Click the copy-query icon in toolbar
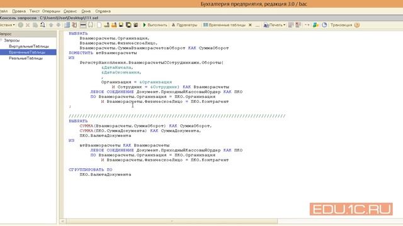This screenshot has height=226, width=403. (x=35, y=25)
